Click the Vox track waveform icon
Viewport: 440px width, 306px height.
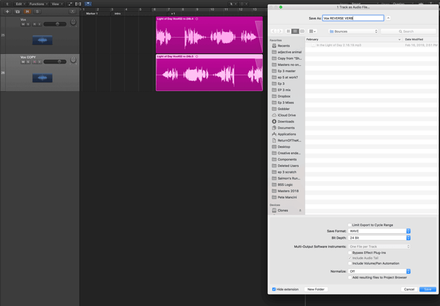pos(42,40)
